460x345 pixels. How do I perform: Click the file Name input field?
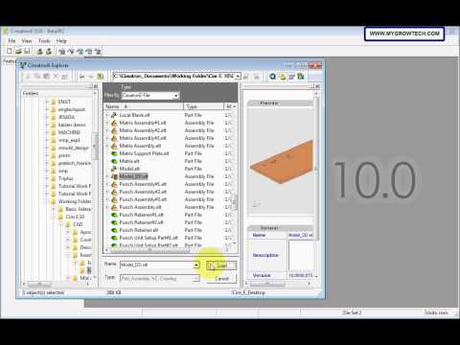click(156, 264)
